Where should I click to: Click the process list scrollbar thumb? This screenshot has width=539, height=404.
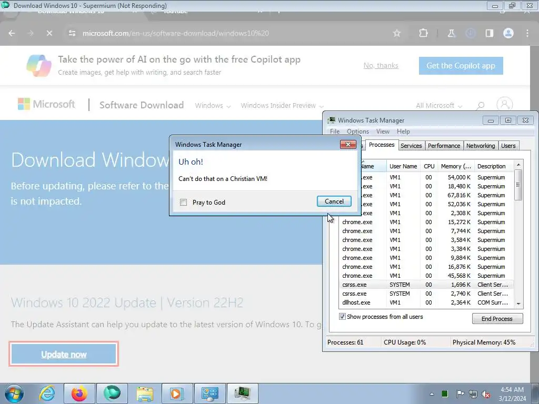518,185
